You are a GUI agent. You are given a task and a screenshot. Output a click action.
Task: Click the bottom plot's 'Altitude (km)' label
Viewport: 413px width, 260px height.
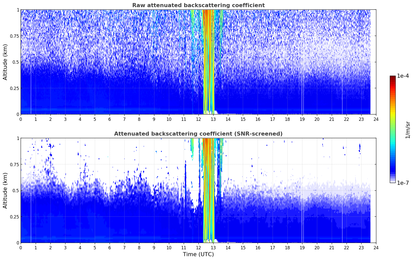pyautogui.click(x=5, y=190)
